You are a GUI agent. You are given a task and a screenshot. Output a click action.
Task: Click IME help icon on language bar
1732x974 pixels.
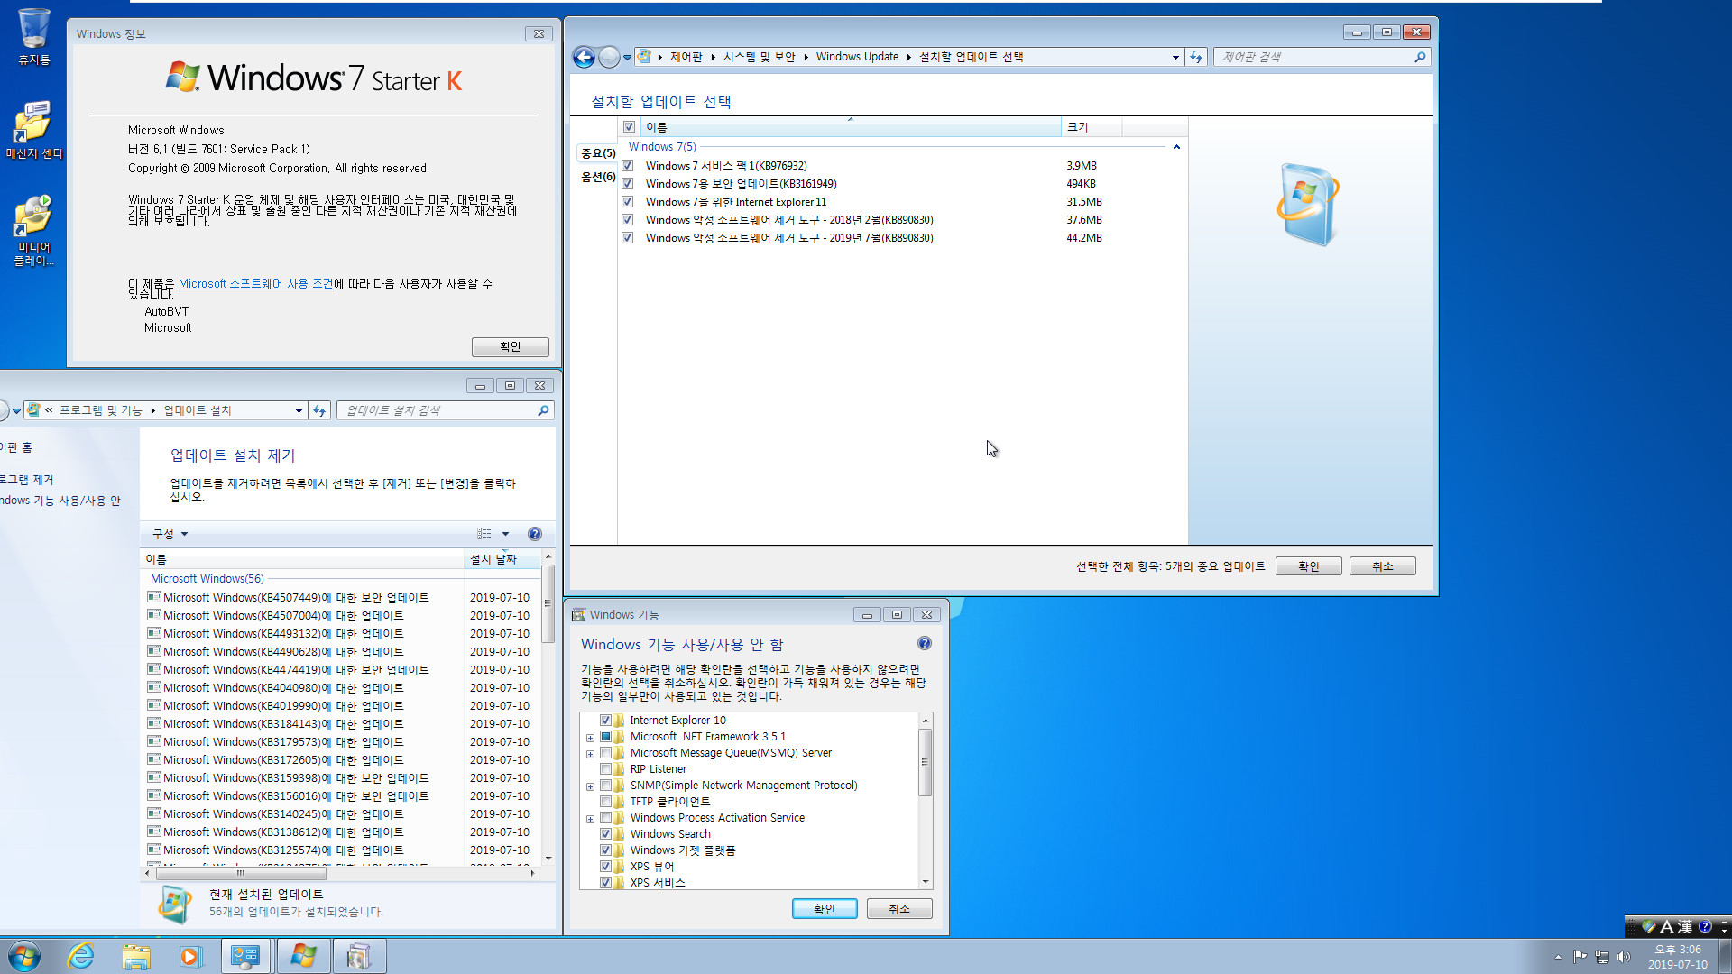(1704, 926)
